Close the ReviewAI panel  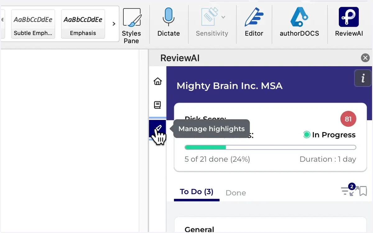coord(365,58)
